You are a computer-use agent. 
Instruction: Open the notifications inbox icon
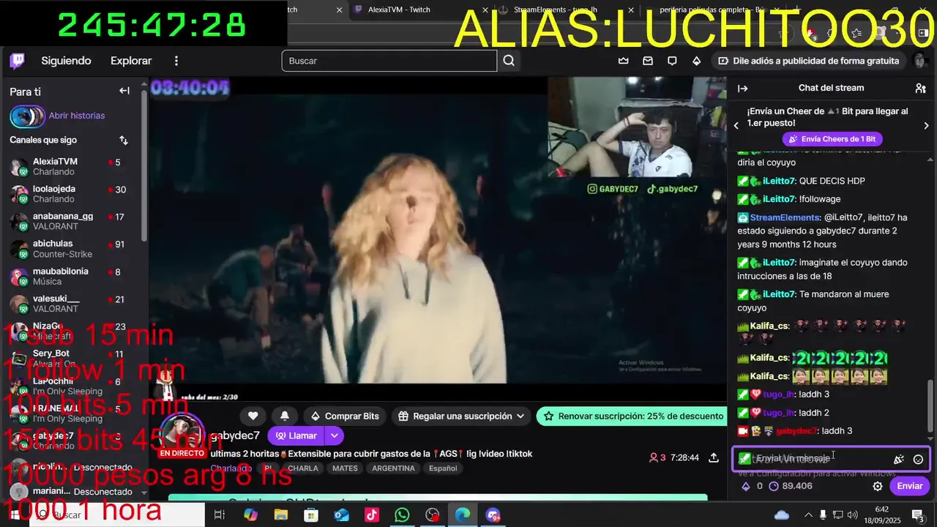click(648, 61)
